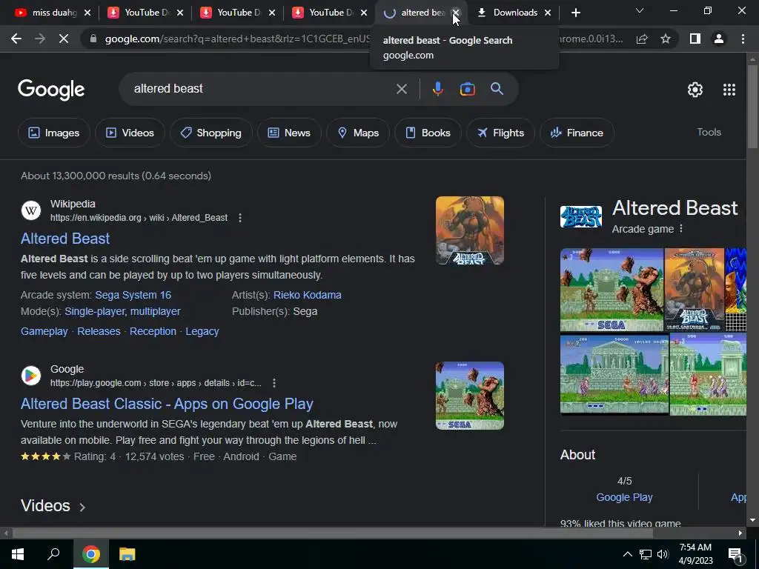Open Altered Beast logo in knowledge panel
The image size is (759, 569).
(581, 216)
